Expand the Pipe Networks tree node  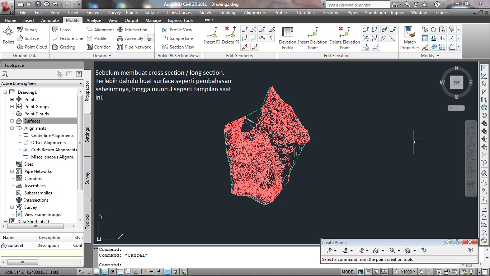[12, 171]
